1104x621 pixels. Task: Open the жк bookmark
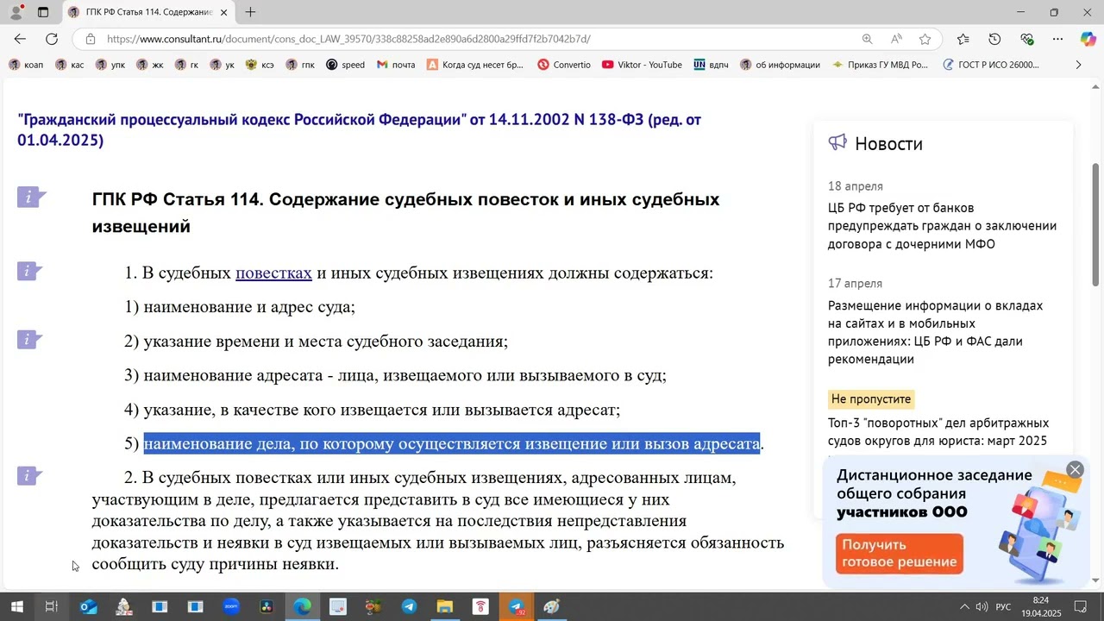149,65
